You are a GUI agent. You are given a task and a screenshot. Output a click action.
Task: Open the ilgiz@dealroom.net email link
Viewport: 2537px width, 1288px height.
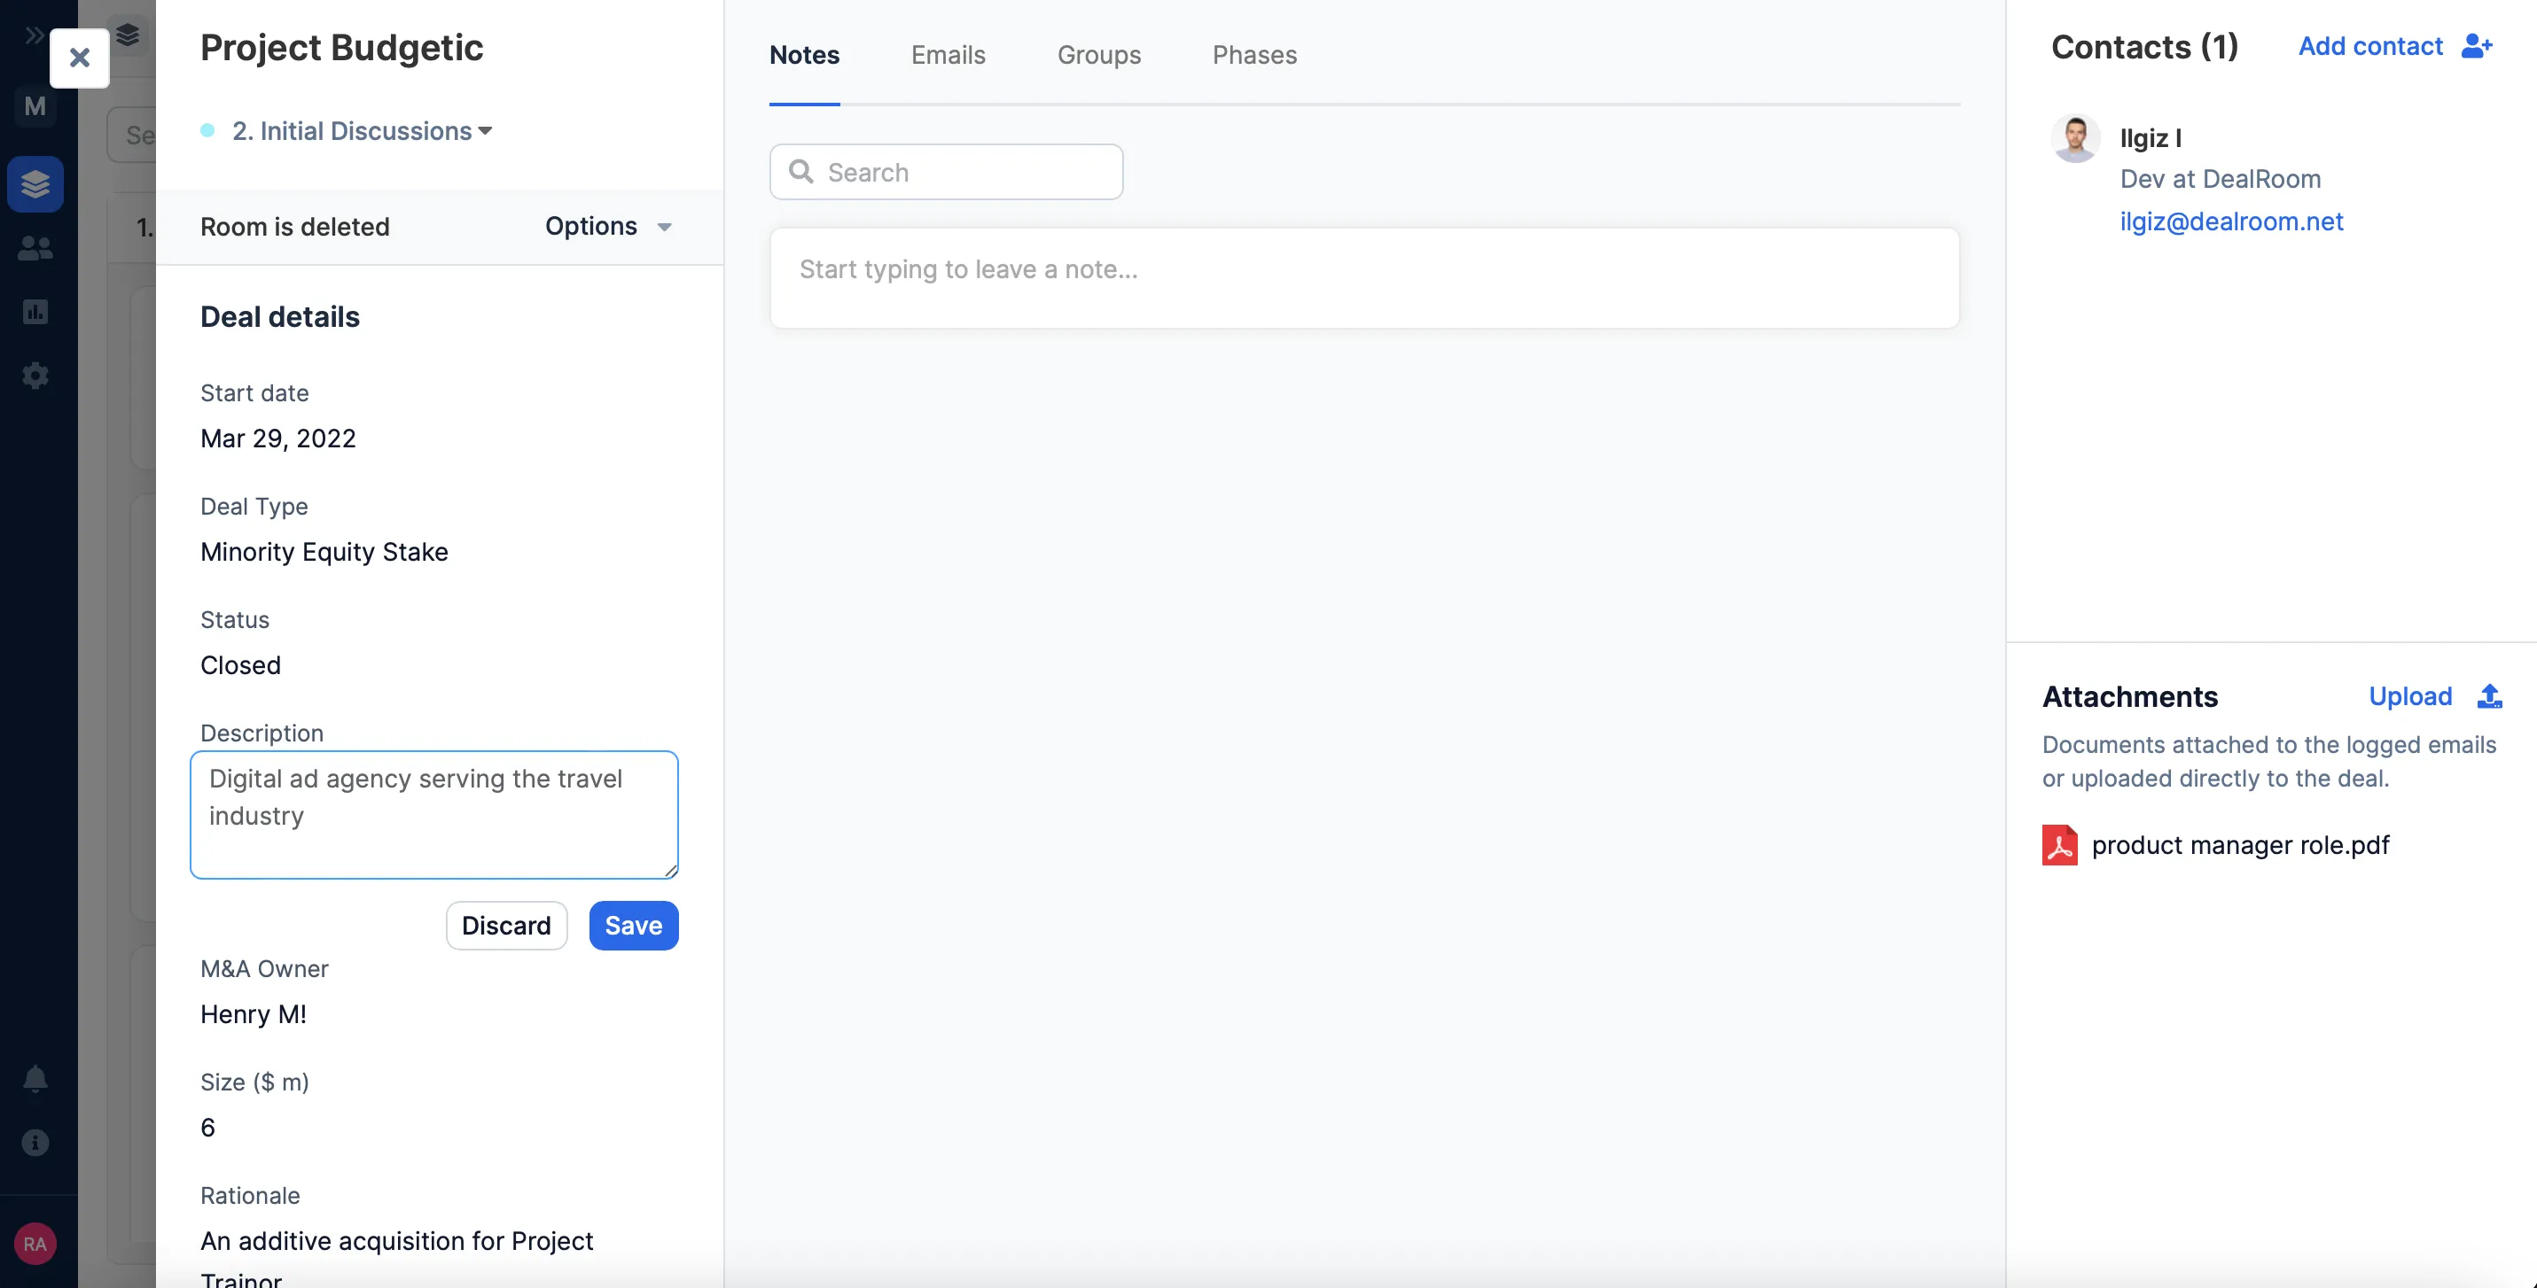tap(2230, 221)
